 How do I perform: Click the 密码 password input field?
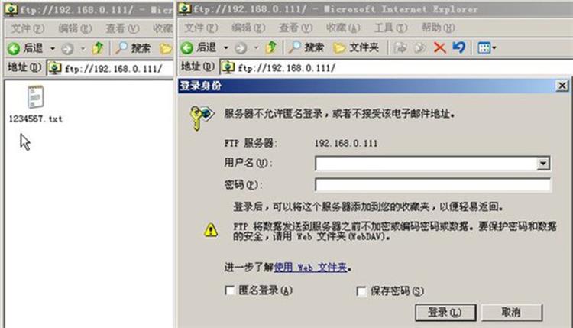(432, 185)
